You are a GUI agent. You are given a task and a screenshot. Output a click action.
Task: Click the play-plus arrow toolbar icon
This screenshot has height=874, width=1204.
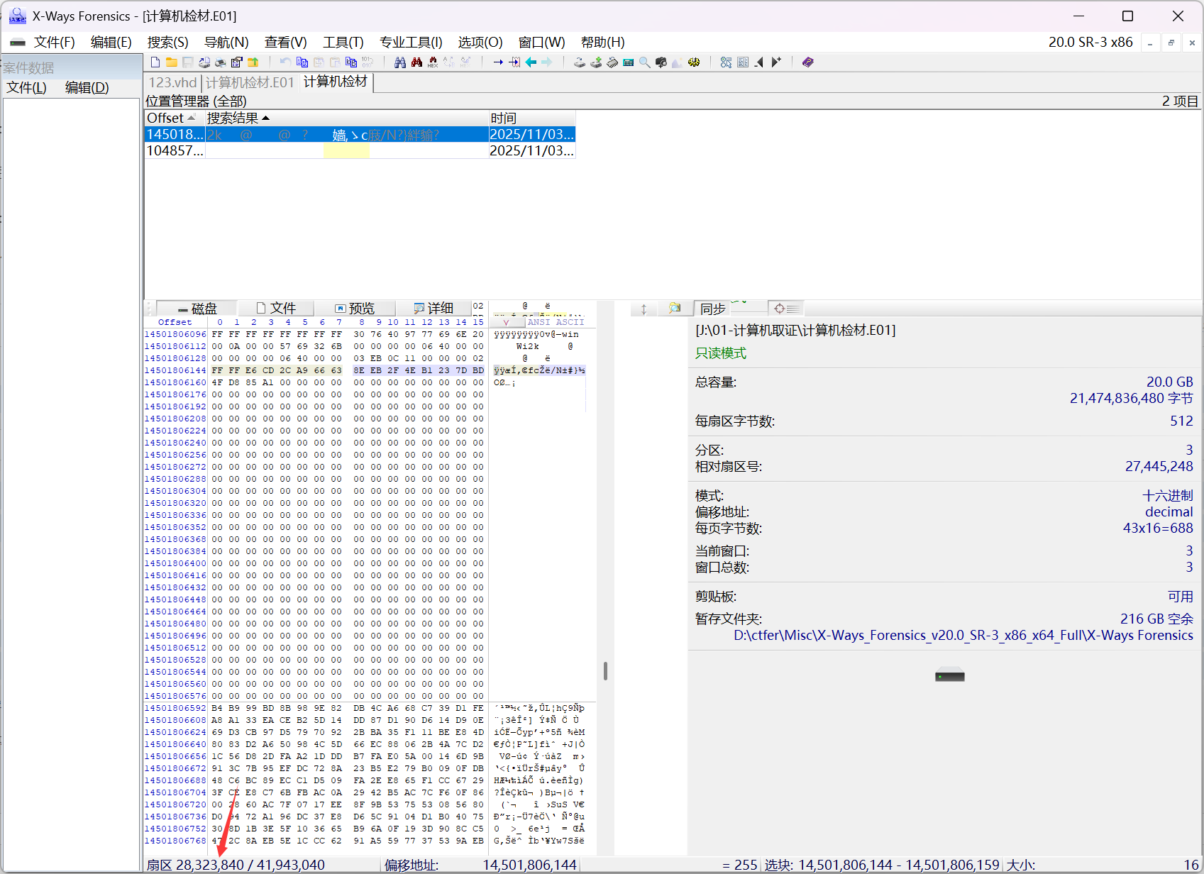(776, 62)
